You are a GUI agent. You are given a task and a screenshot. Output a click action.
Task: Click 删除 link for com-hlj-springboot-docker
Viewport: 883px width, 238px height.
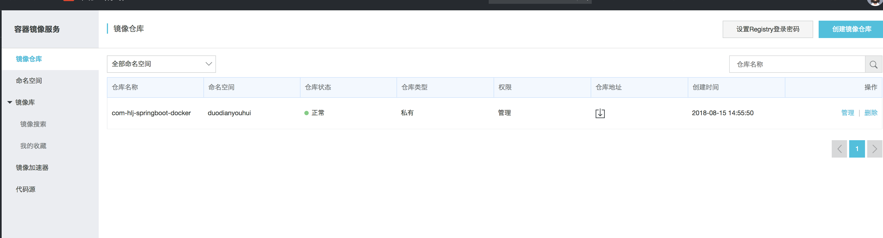point(871,113)
